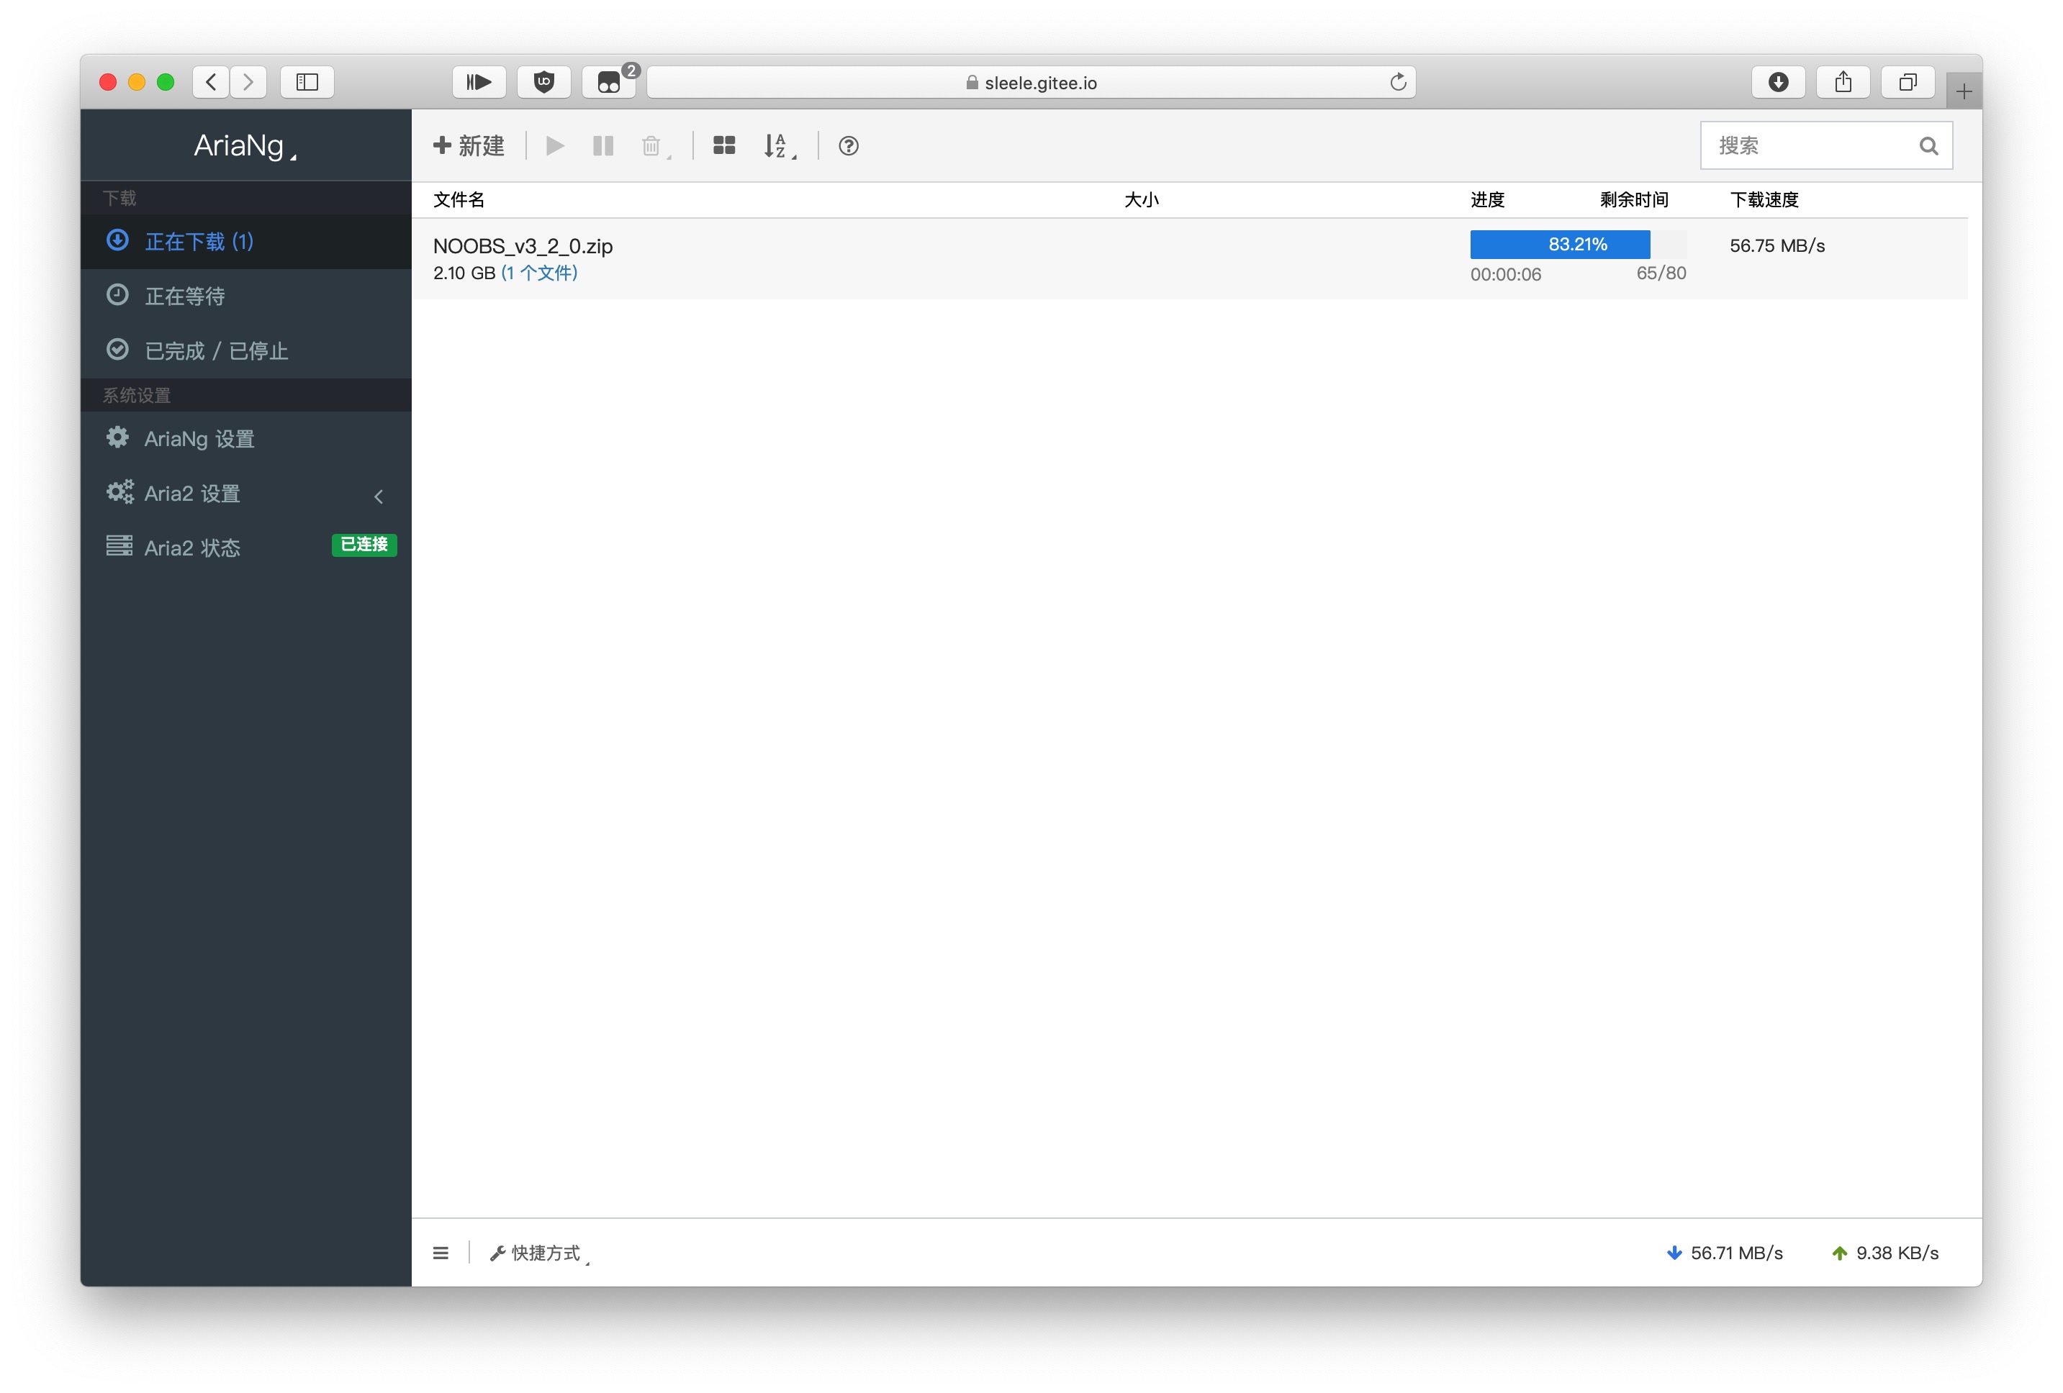Open the Aria2 status page
This screenshot has height=1393, width=2063.
[191, 548]
